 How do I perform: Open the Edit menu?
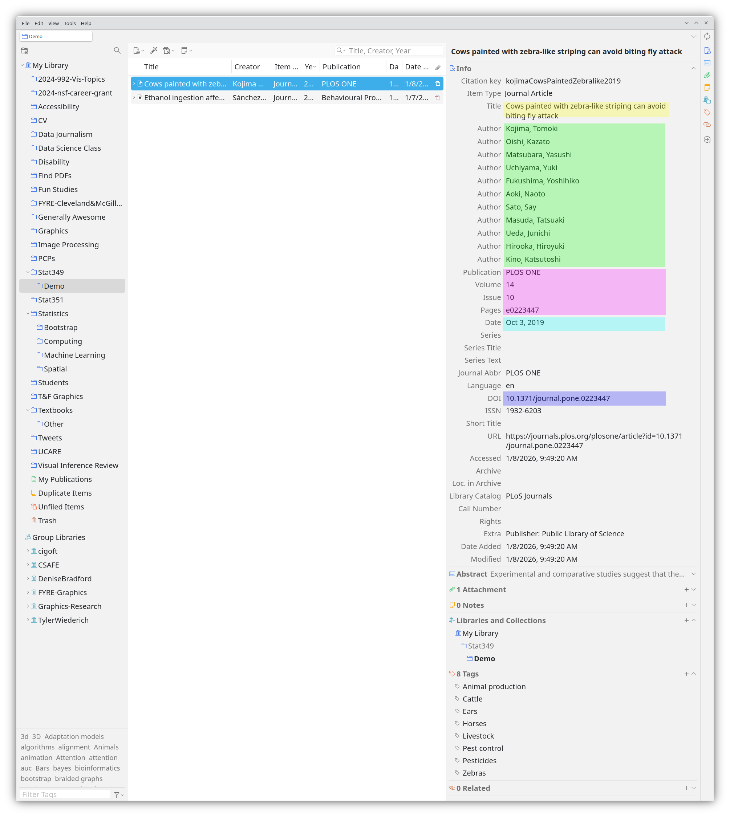pos(39,23)
